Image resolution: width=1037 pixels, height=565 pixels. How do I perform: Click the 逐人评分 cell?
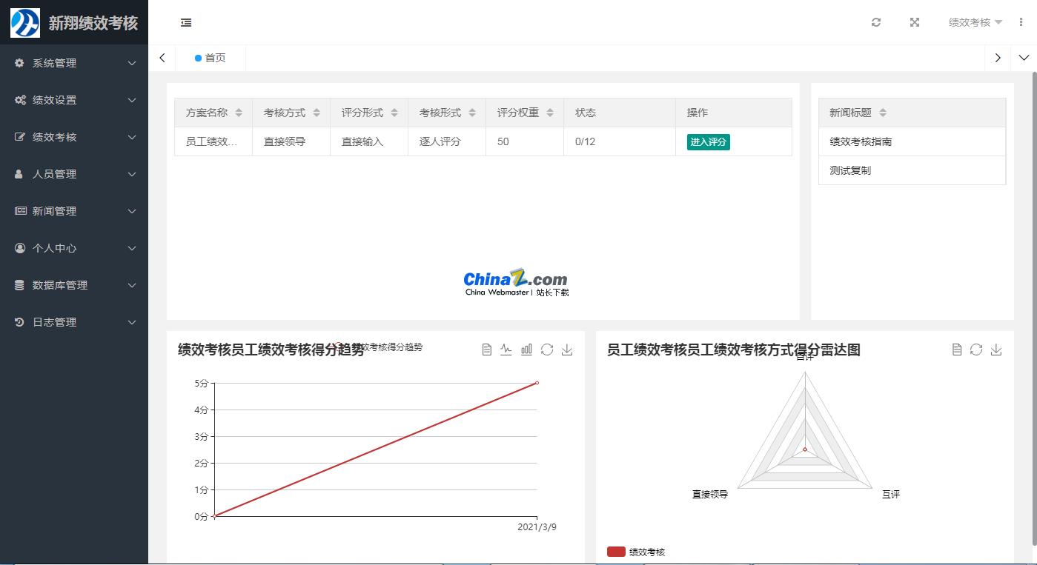click(447, 141)
